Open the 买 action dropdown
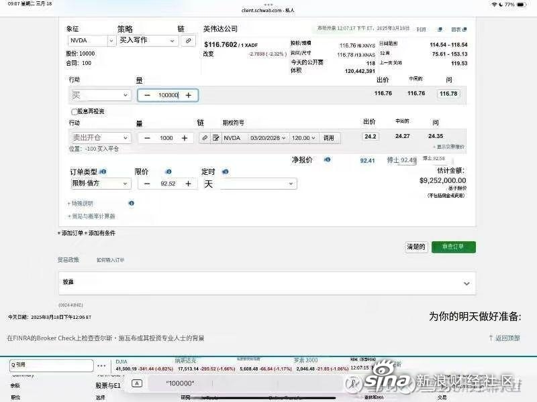Image resolution: width=537 pixels, height=402 pixels. [100, 95]
